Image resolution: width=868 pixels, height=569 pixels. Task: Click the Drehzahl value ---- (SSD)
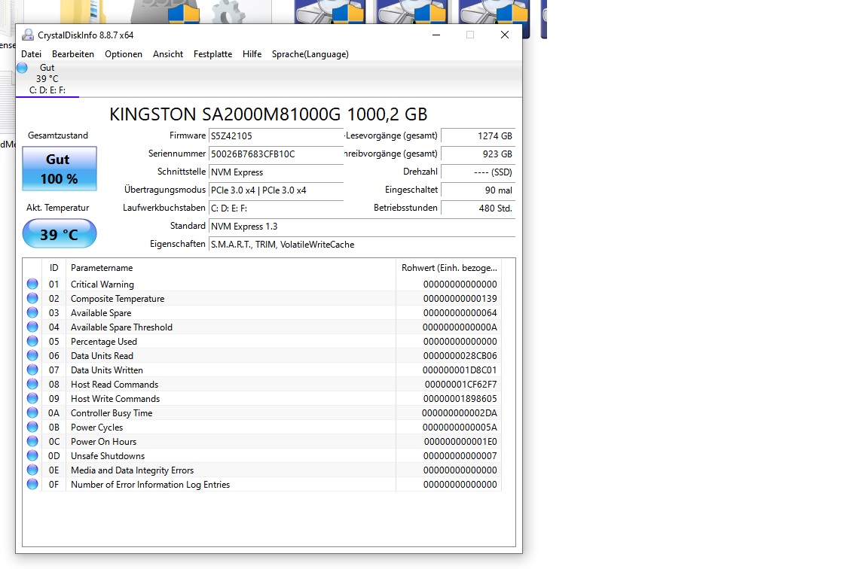coord(478,172)
